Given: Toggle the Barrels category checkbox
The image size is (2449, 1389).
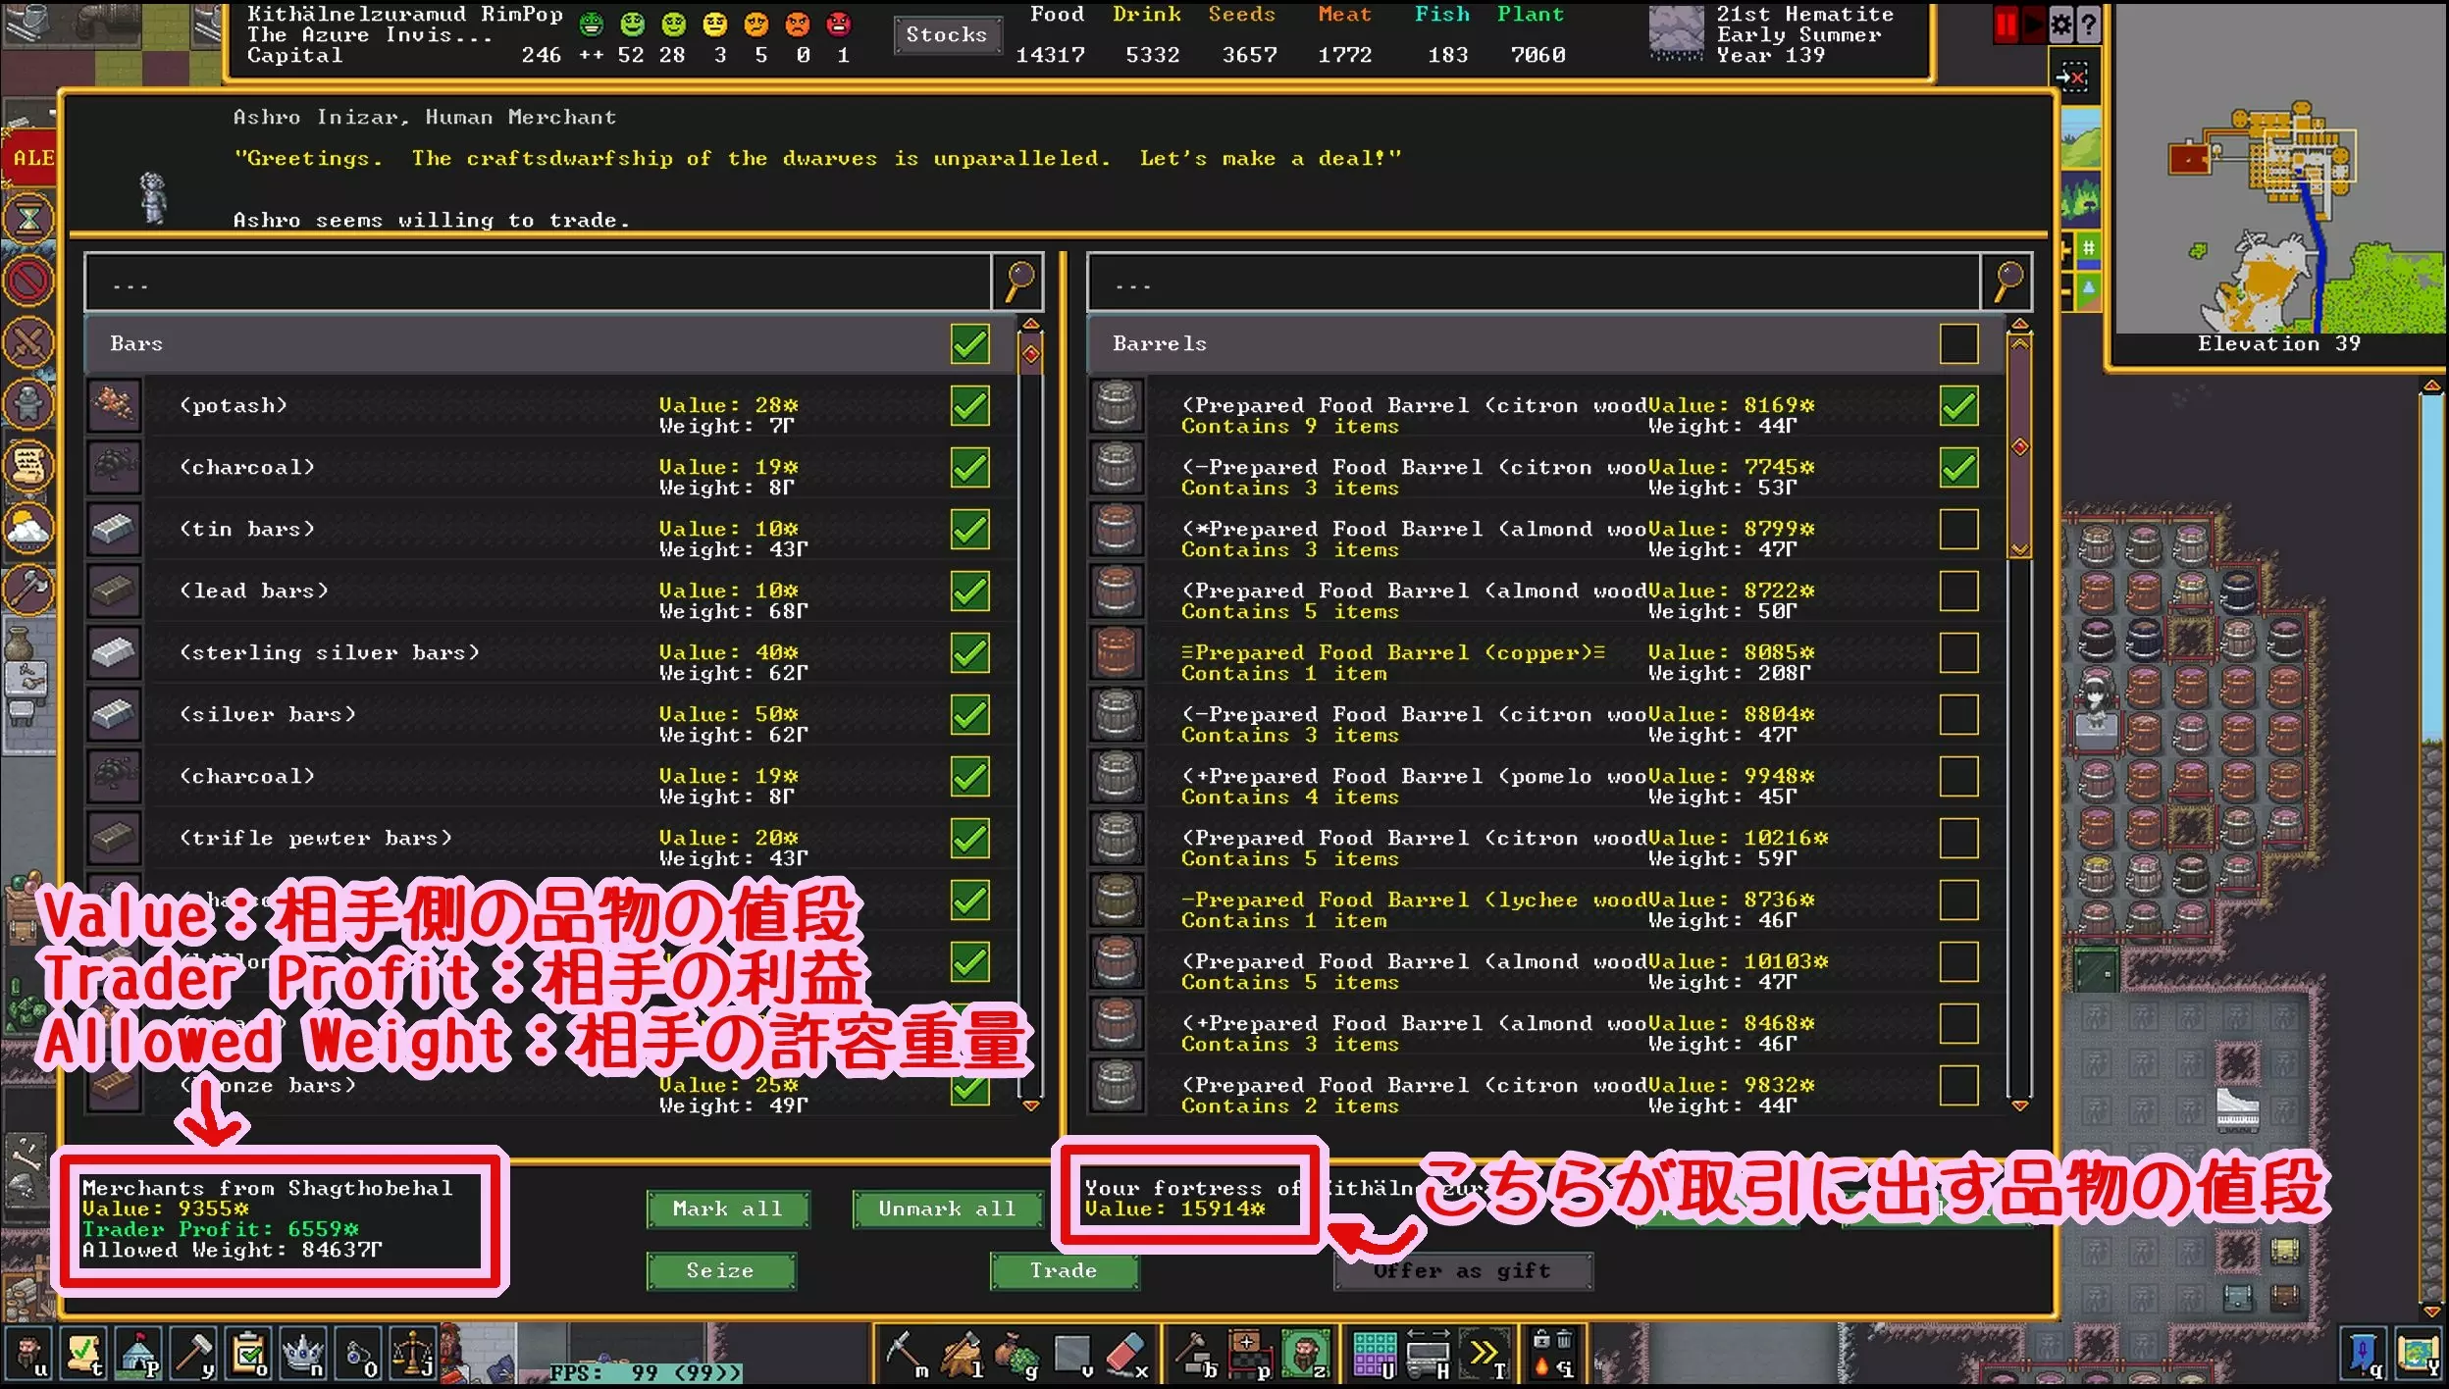Looking at the screenshot, I should pyautogui.click(x=1958, y=344).
